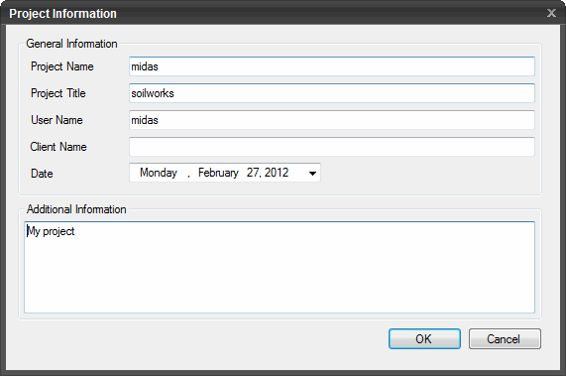Open the Date dropdown arrow
Viewport: 566px width, 377px height.
(312, 174)
